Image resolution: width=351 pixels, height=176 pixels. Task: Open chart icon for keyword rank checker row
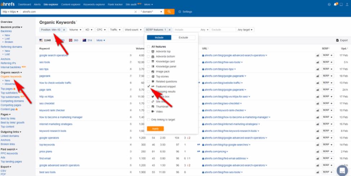pyautogui.click(x=318, y=110)
